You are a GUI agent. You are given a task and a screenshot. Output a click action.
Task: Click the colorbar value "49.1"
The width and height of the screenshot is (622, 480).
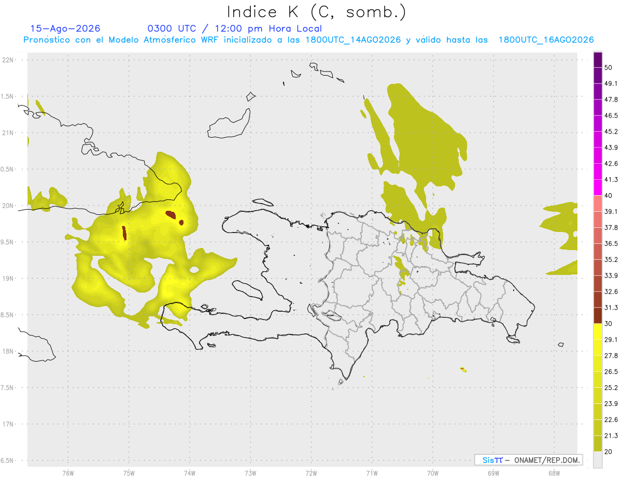[611, 83]
